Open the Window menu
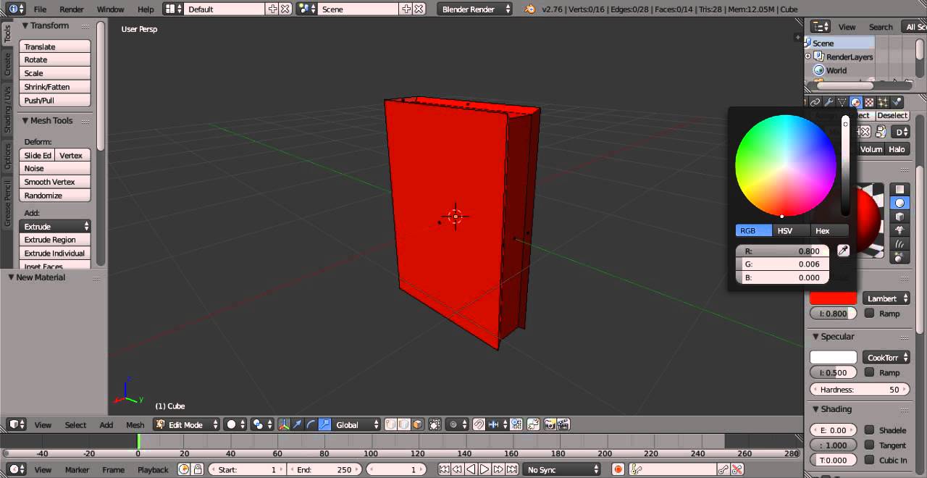This screenshot has height=478, width=927. tap(110, 9)
